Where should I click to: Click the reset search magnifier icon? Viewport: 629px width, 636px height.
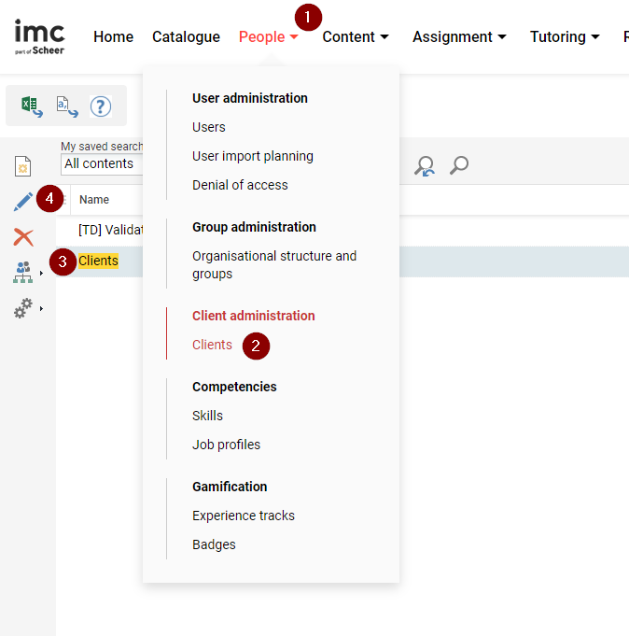[x=425, y=166]
